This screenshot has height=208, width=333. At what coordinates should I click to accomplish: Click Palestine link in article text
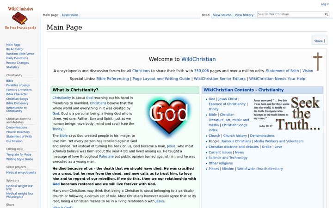point(106,157)
